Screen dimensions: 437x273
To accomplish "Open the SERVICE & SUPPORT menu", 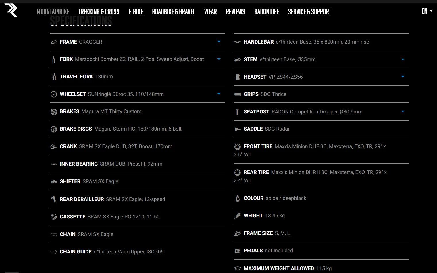I will click(x=309, y=12).
